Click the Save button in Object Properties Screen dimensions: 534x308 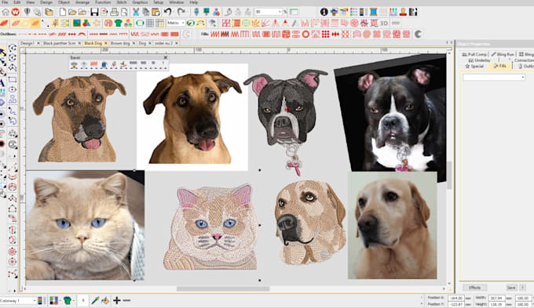(x=511, y=288)
